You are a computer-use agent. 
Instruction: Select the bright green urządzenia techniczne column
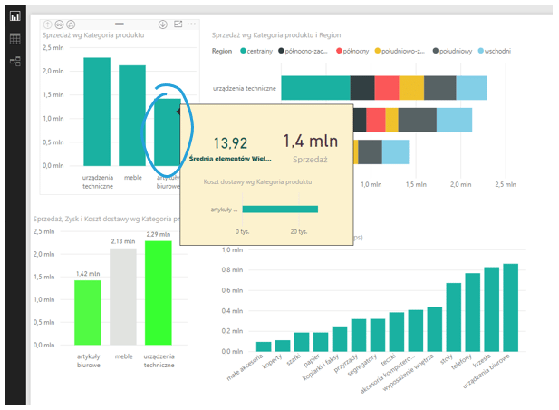pyautogui.click(x=158, y=292)
